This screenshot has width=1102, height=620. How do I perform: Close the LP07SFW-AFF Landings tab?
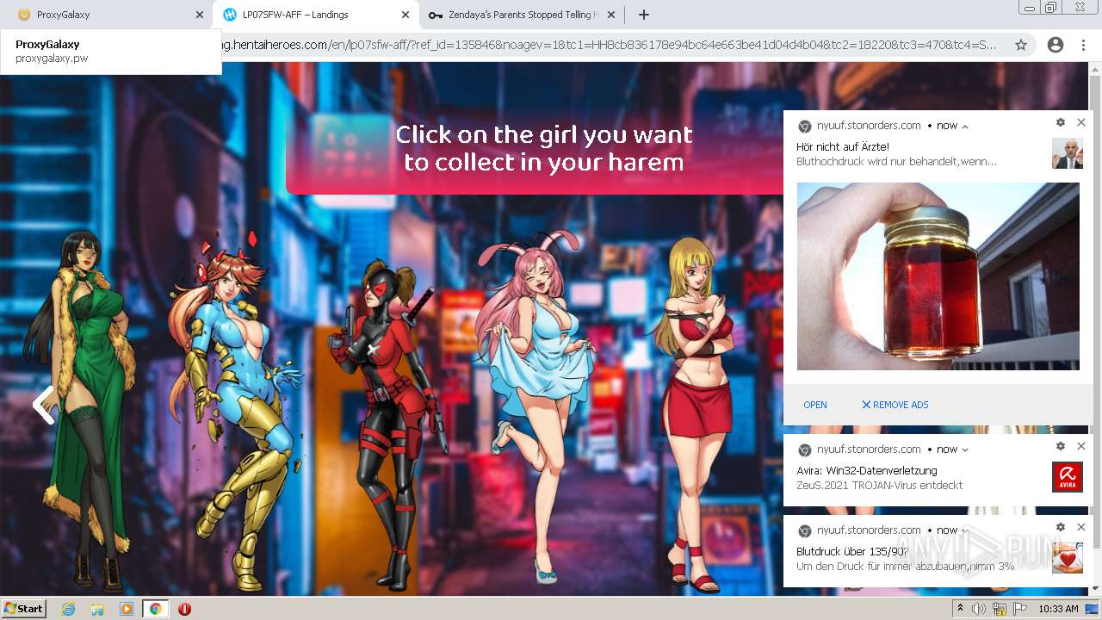(x=406, y=15)
